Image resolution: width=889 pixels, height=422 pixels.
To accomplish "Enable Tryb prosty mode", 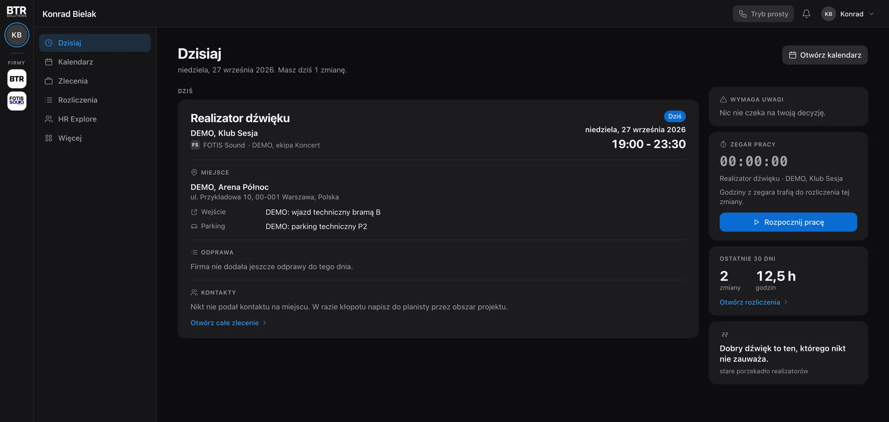I will tap(763, 14).
